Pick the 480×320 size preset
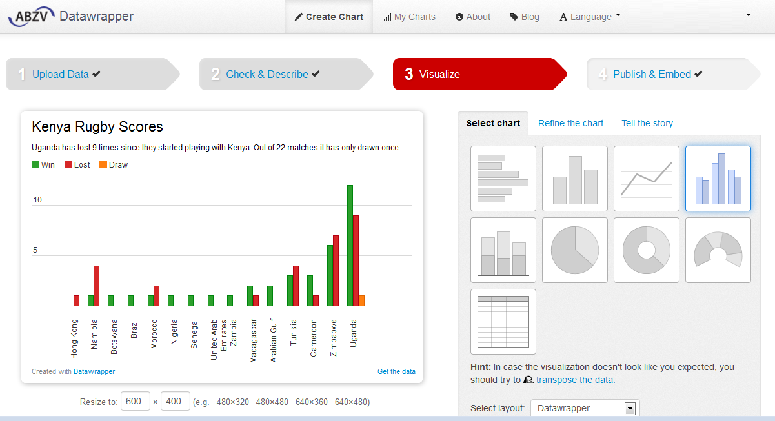775x421 pixels. tap(233, 402)
